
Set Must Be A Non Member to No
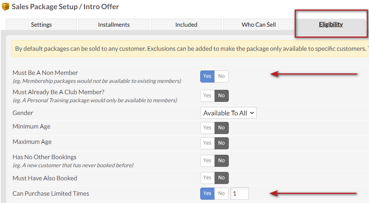(x=221, y=76)
